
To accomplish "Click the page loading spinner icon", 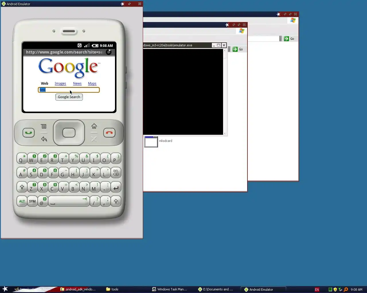I will 109,52.
